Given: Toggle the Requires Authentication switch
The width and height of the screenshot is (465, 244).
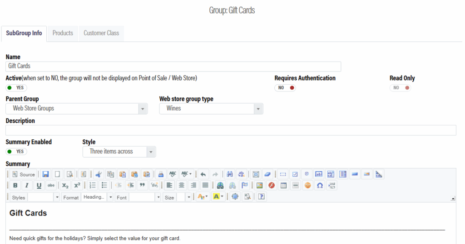Looking at the screenshot, I should 285,88.
